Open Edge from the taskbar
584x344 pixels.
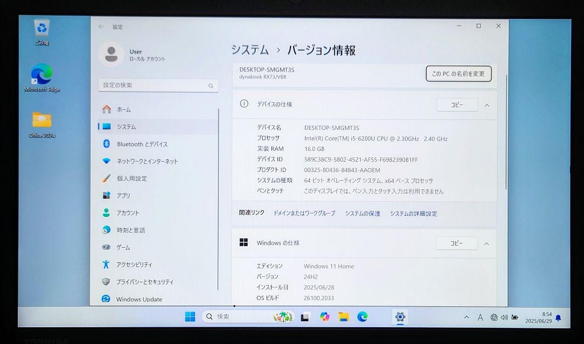(x=362, y=317)
